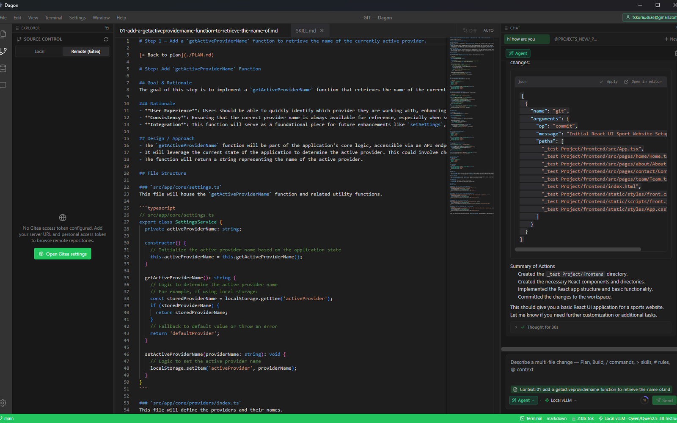The image size is (677, 423).
Task: Select the @PROJECTS_NEW chat tab
Action: click(575, 39)
